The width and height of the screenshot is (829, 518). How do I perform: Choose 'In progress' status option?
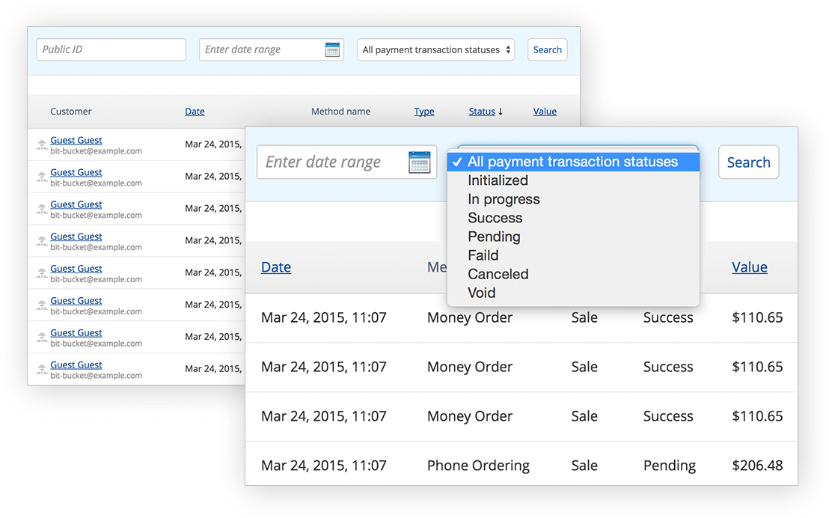(x=504, y=199)
